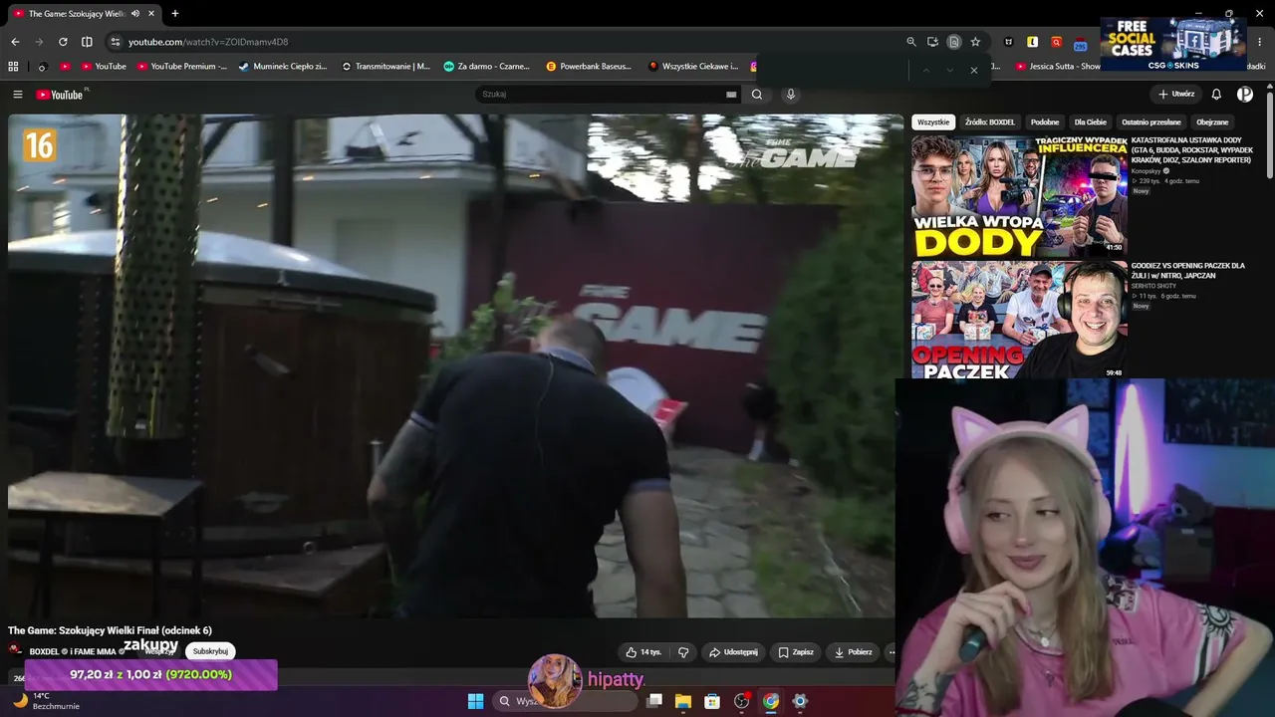Open a new browser tab with the plus
The width and height of the screenshot is (1275, 717).
click(175, 14)
